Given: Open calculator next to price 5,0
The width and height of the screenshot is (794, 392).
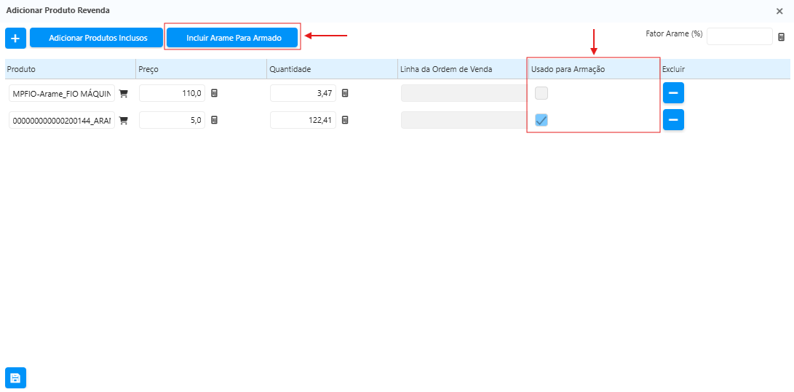Looking at the screenshot, I should 215,120.
